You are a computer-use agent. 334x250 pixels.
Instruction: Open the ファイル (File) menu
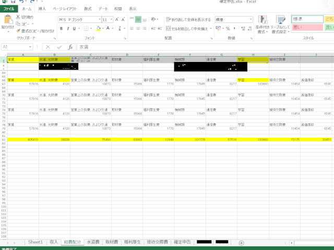coord(9,9)
